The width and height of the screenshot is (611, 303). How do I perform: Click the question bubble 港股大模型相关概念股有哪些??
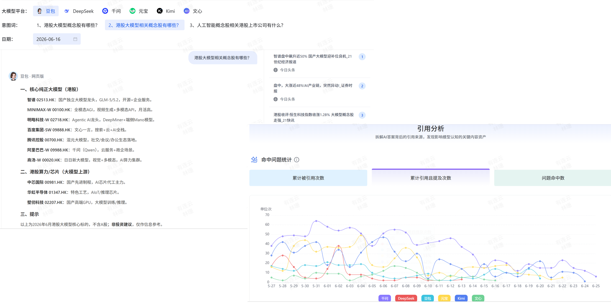click(x=223, y=58)
